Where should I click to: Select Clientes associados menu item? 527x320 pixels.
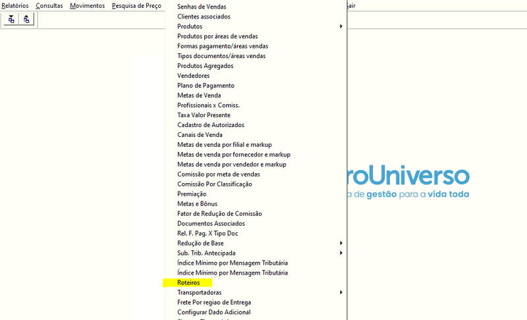(204, 16)
